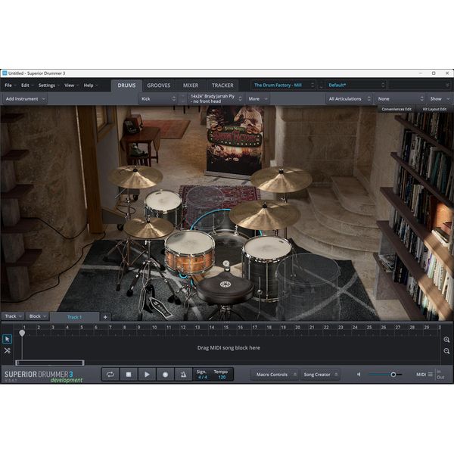Viewport: 454px width, 454px height.
Task: Switch to the MIXER tab
Action: coord(191,86)
